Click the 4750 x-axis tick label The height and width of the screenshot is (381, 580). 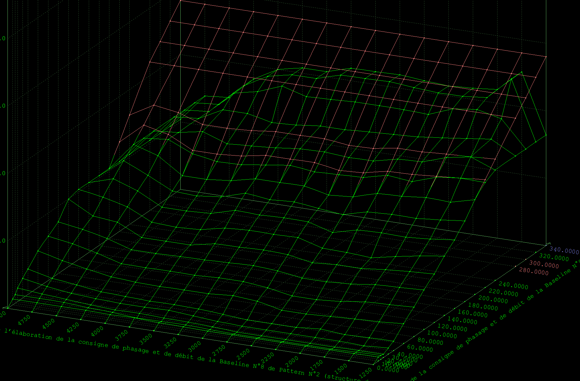(x=24, y=320)
